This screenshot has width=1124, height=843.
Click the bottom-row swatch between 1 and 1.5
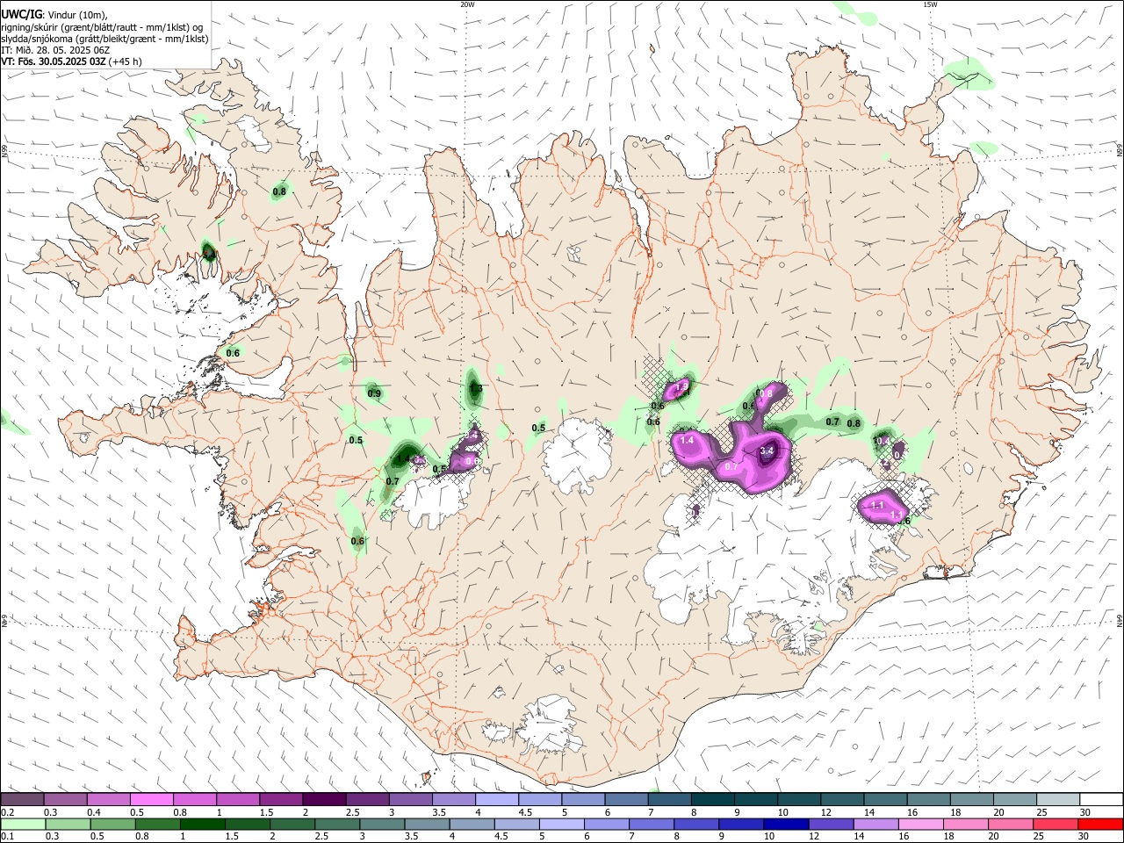[202, 825]
